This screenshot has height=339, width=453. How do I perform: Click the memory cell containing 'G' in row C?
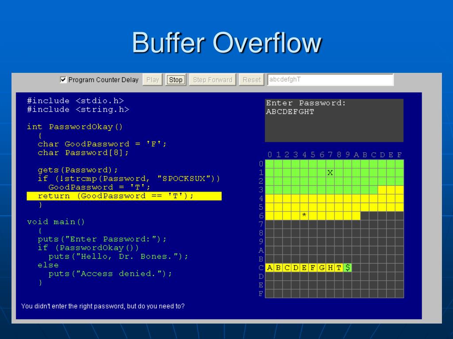[x=322, y=267]
